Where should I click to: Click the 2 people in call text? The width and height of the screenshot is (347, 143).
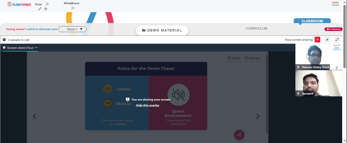tap(19, 40)
